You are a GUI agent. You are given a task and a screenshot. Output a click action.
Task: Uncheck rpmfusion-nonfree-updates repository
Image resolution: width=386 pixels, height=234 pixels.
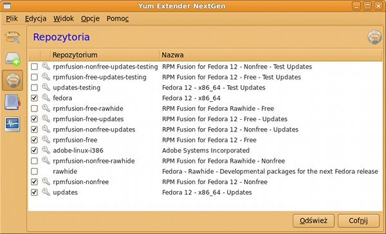(x=34, y=130)
